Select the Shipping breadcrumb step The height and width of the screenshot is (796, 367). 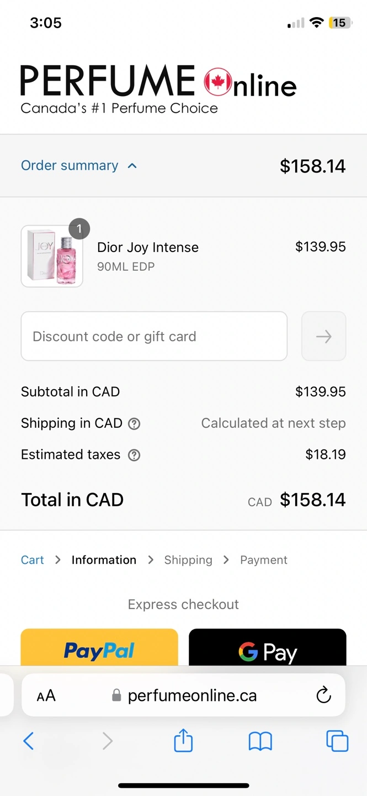click(x=188, y=560)
